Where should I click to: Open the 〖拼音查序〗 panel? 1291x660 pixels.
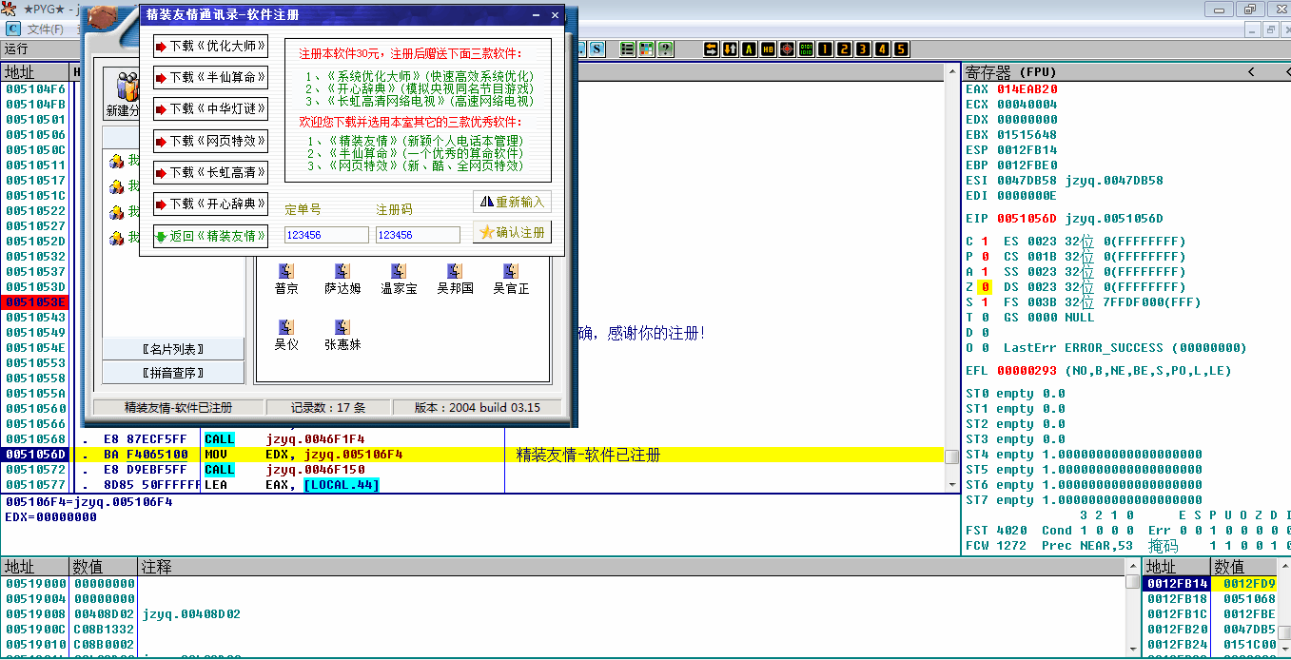[x=173, y=373]
